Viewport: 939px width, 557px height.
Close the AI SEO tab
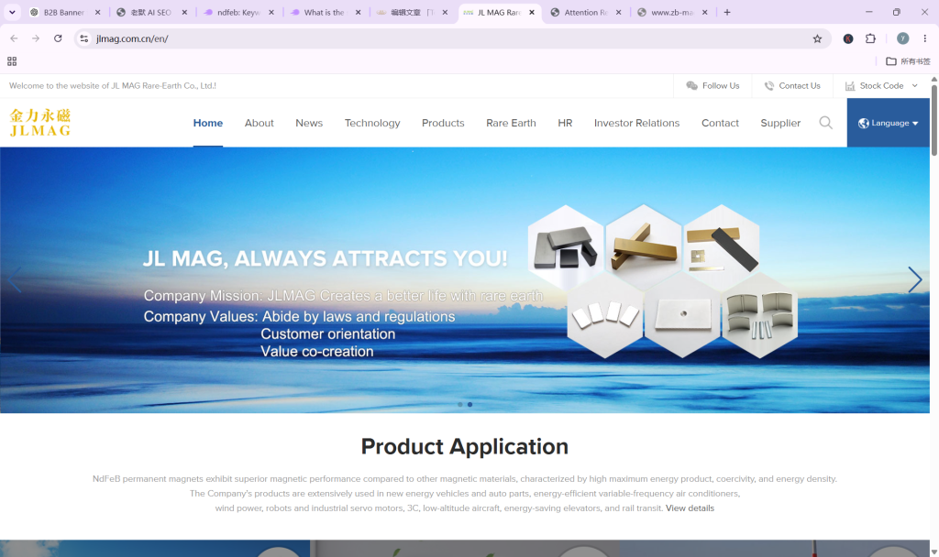point(184,12)
